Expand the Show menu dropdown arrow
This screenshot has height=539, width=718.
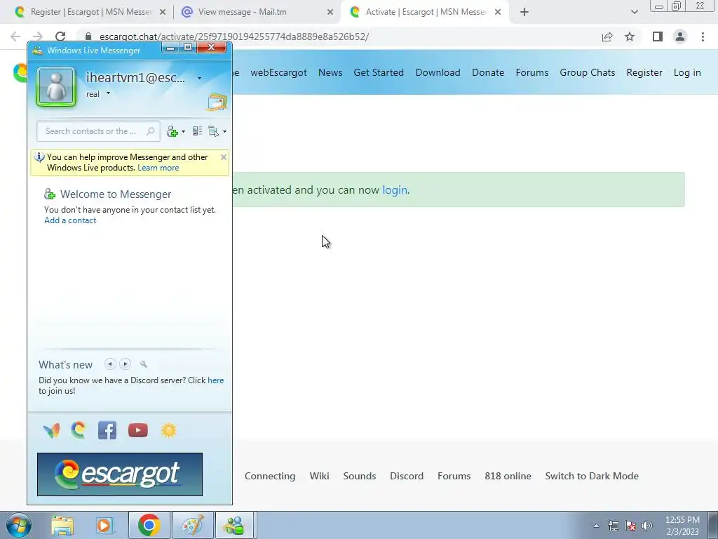tap(224, 131)
